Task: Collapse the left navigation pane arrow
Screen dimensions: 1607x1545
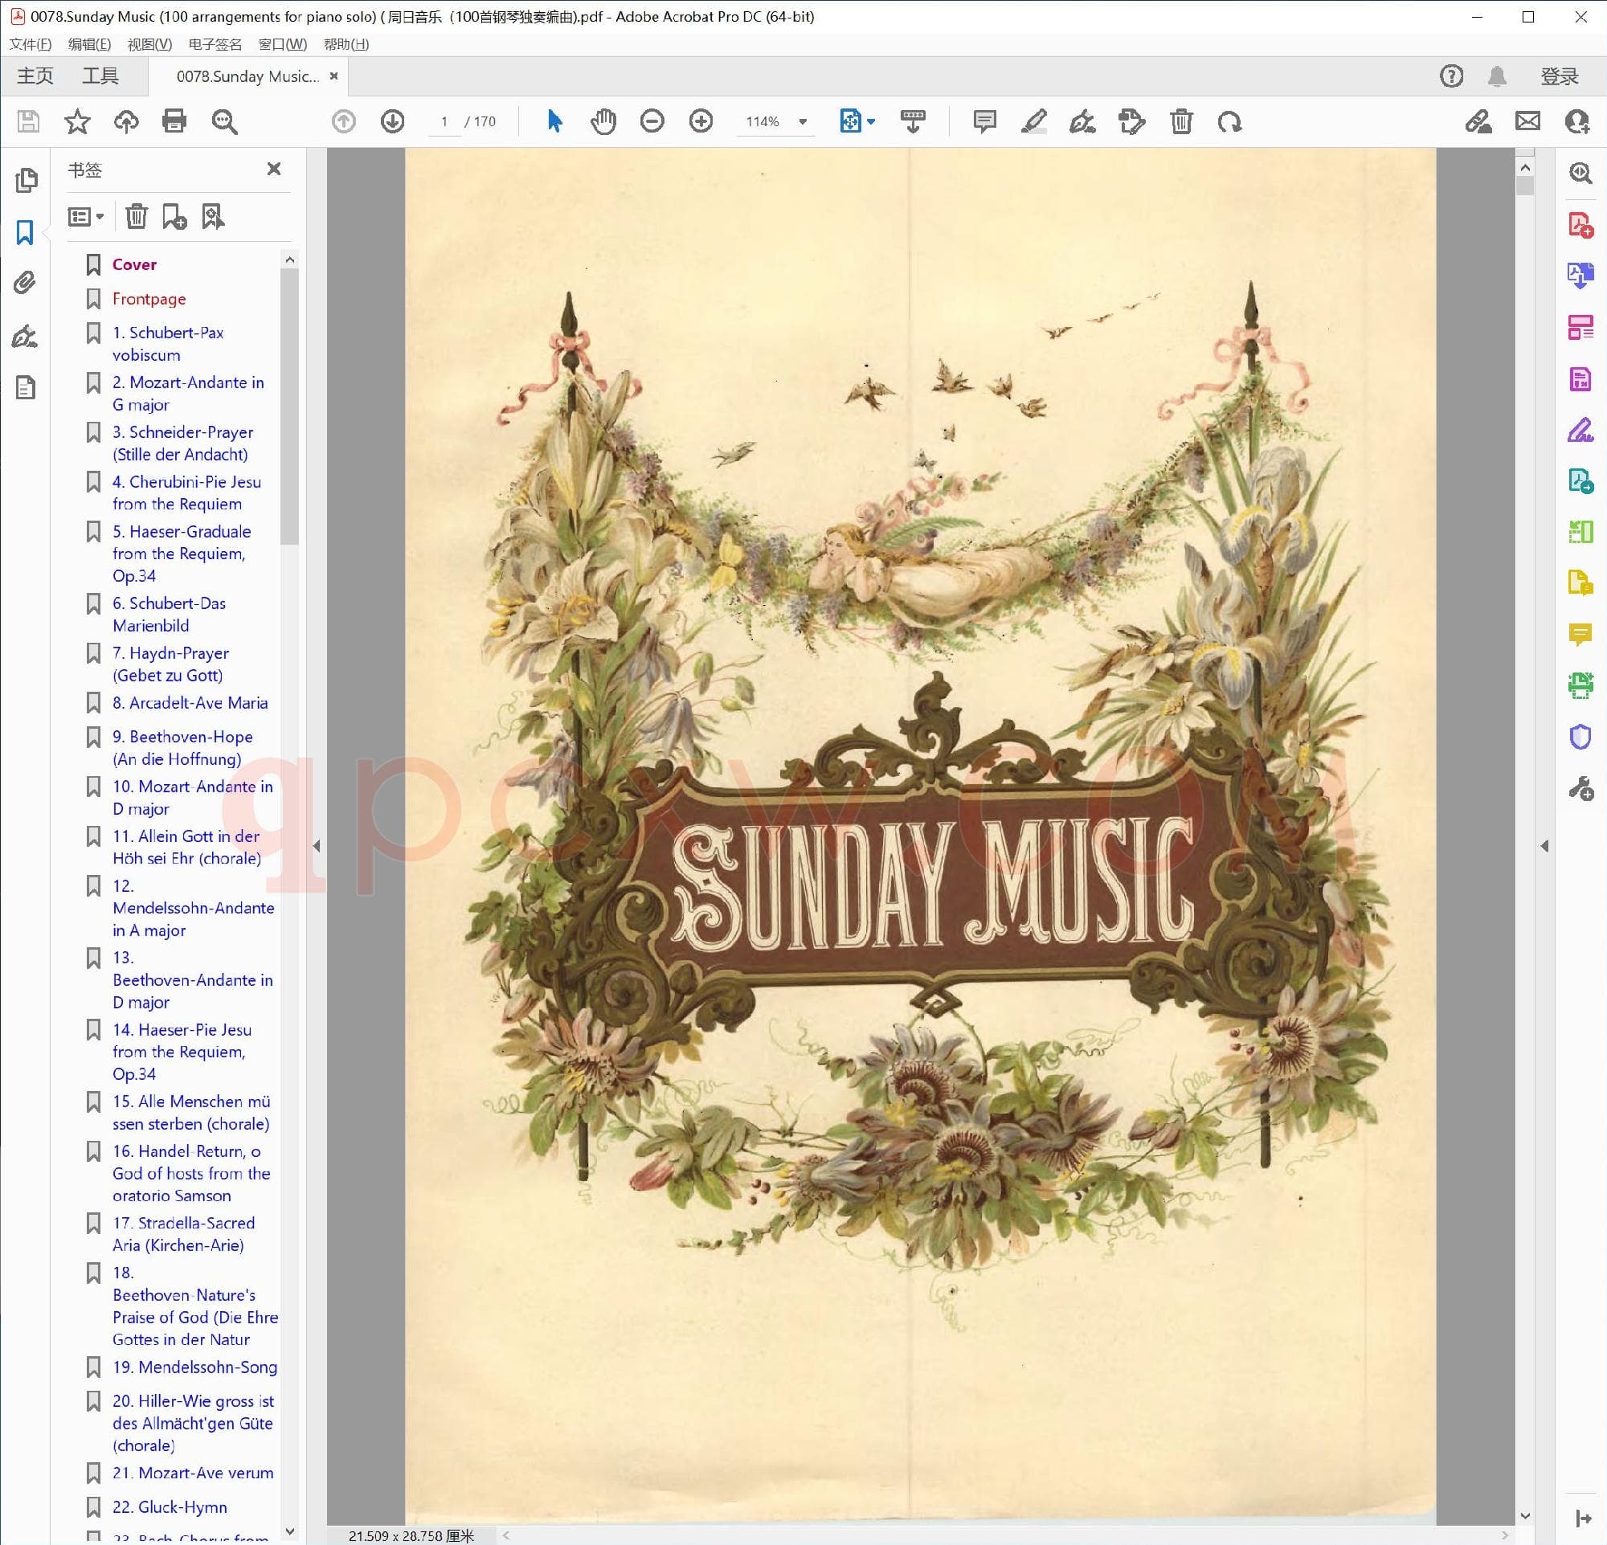Action: coord(317,846)
